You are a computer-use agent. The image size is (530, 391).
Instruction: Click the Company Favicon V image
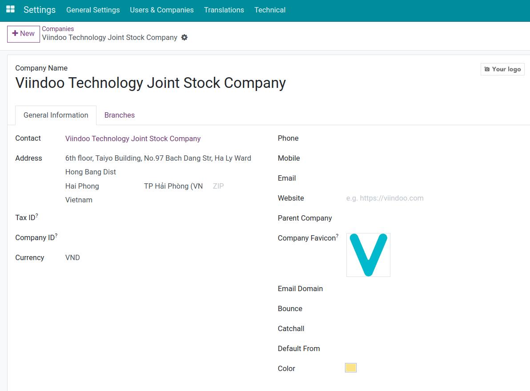pyautogui.click(x=368, y=255)
